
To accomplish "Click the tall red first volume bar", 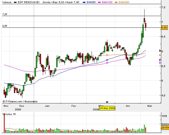I will [4, 123].
